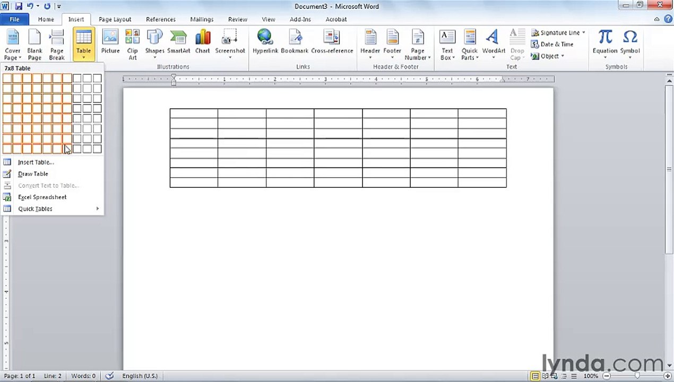This screenshot has width=674, height=382.
Task: Click the Undo button
Action: (30, 6)
